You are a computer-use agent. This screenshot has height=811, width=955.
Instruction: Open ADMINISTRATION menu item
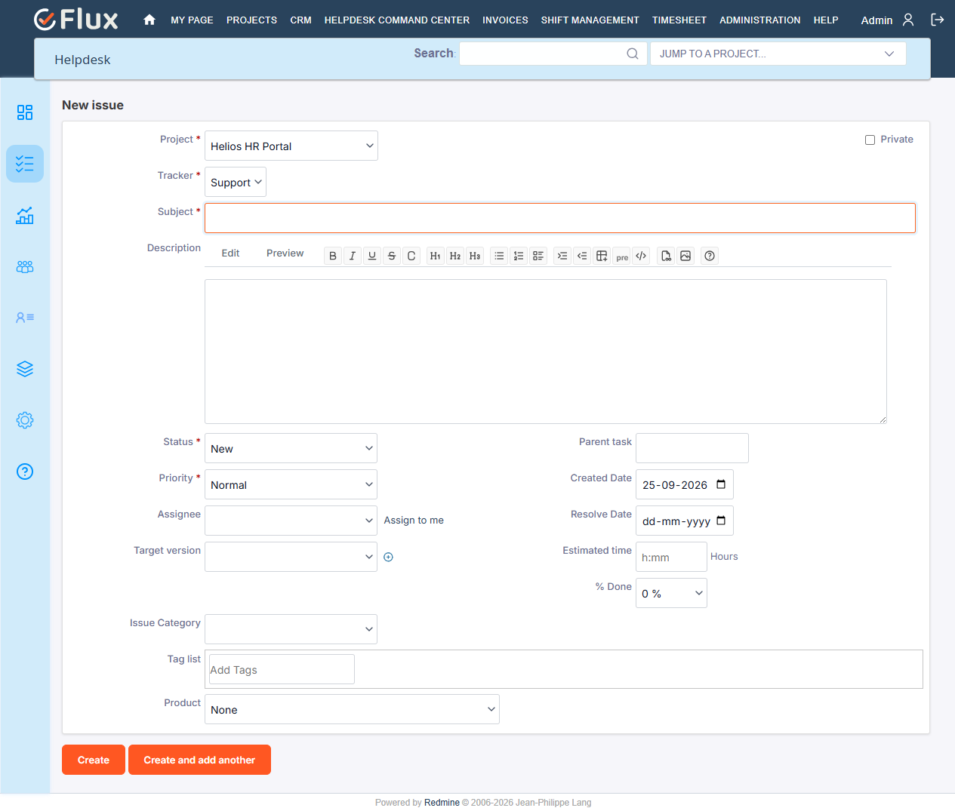(x=759, y=20)
